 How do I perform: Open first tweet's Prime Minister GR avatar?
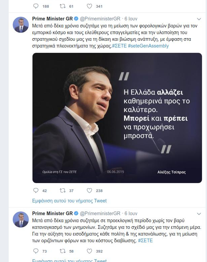[x=21, y=24]
